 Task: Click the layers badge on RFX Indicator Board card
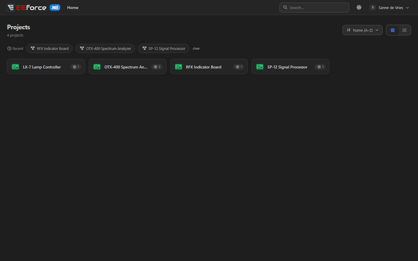pos(239,67)
